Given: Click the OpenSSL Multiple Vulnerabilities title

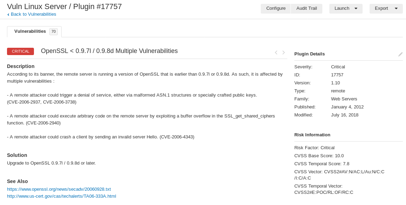Looking at the screenshot, I should [109, 51].
